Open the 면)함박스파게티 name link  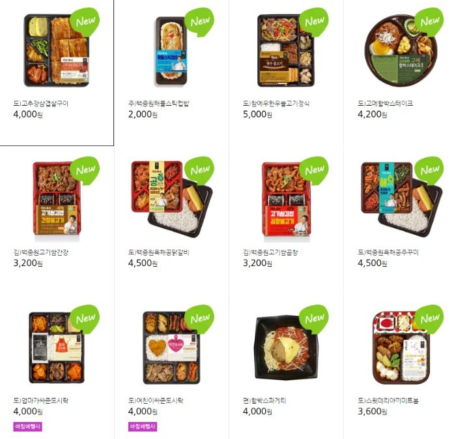(x=264, y=401)
